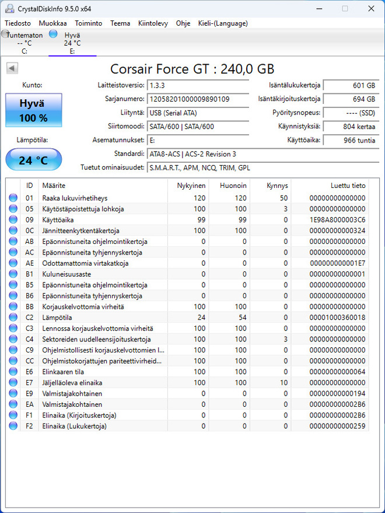Select the Jännitteenkytkentäkertoja attribute name

tap(80, 231)
